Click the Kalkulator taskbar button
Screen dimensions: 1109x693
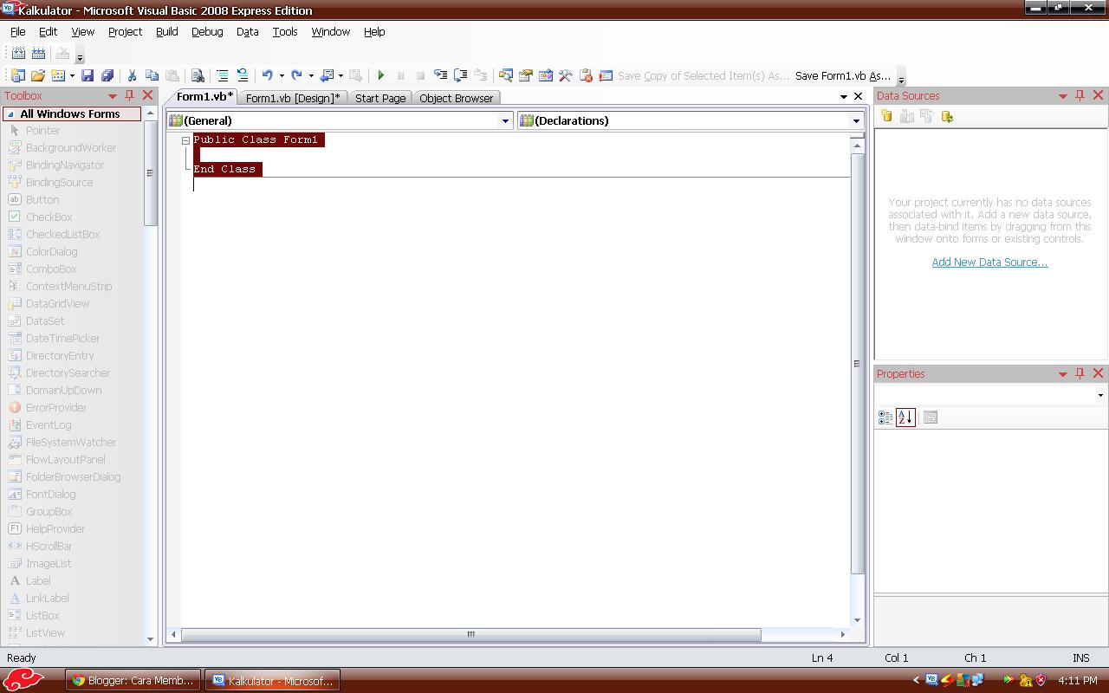272,681
